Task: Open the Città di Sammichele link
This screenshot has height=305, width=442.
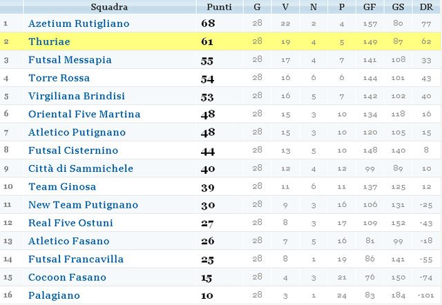Action: click(81, 168)
